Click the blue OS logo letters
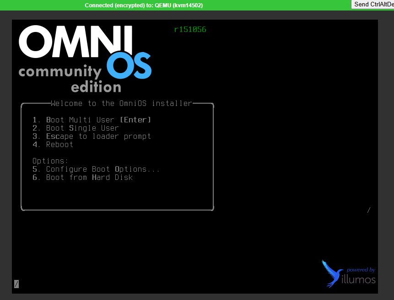Image resolution: width=394 pixels, height=300 pixels. tap(129, 66)
